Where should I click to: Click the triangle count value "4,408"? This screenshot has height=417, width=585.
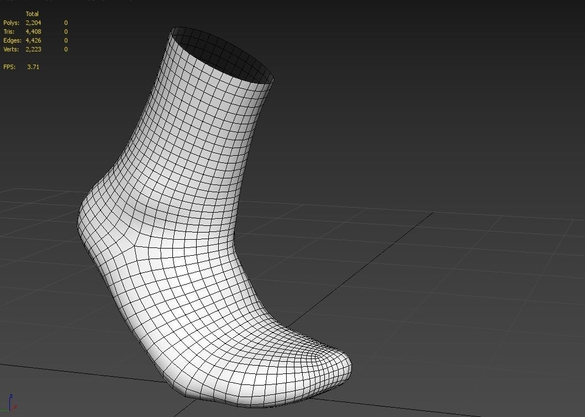click(x=33, y=31)
